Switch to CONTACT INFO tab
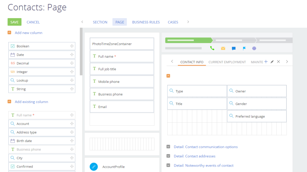 click(192, 62)
